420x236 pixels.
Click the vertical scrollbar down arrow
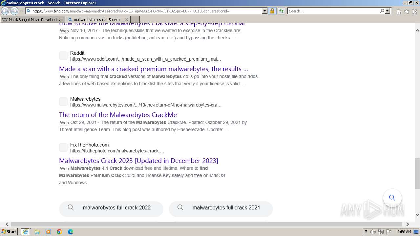click(x=417, y=215)
